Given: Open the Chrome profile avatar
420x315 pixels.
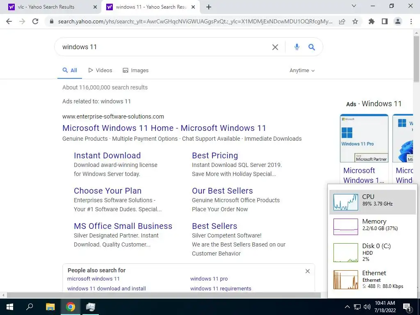Looking at the screenshot, I should [x=398, y=21].
